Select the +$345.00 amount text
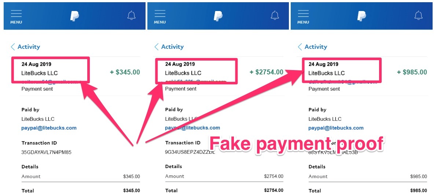 pos(125,72)
